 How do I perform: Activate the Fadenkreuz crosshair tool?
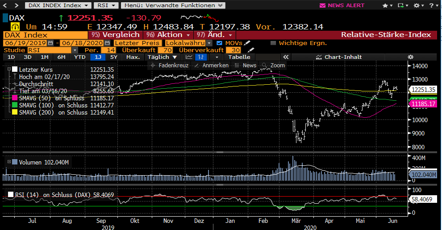click(x=169, y=66)
